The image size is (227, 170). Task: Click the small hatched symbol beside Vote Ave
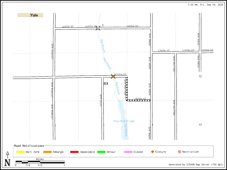(x=106, y=83)
